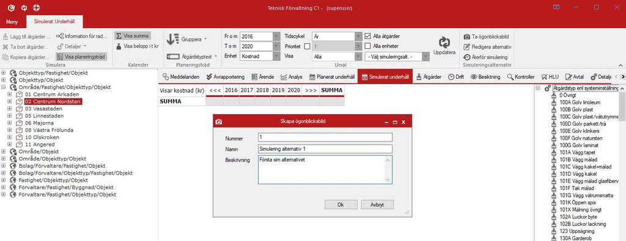
Task: Open Åtgärdstyptext dropdown
Action: click(191, 57)
